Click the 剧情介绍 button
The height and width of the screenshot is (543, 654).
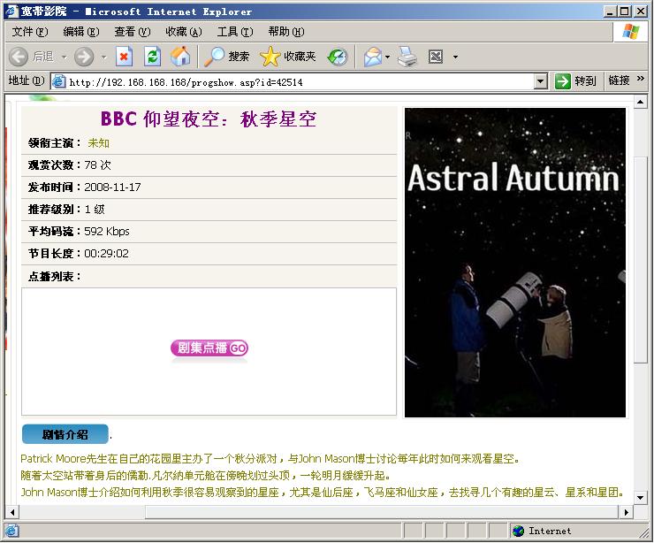click(65, 434)
